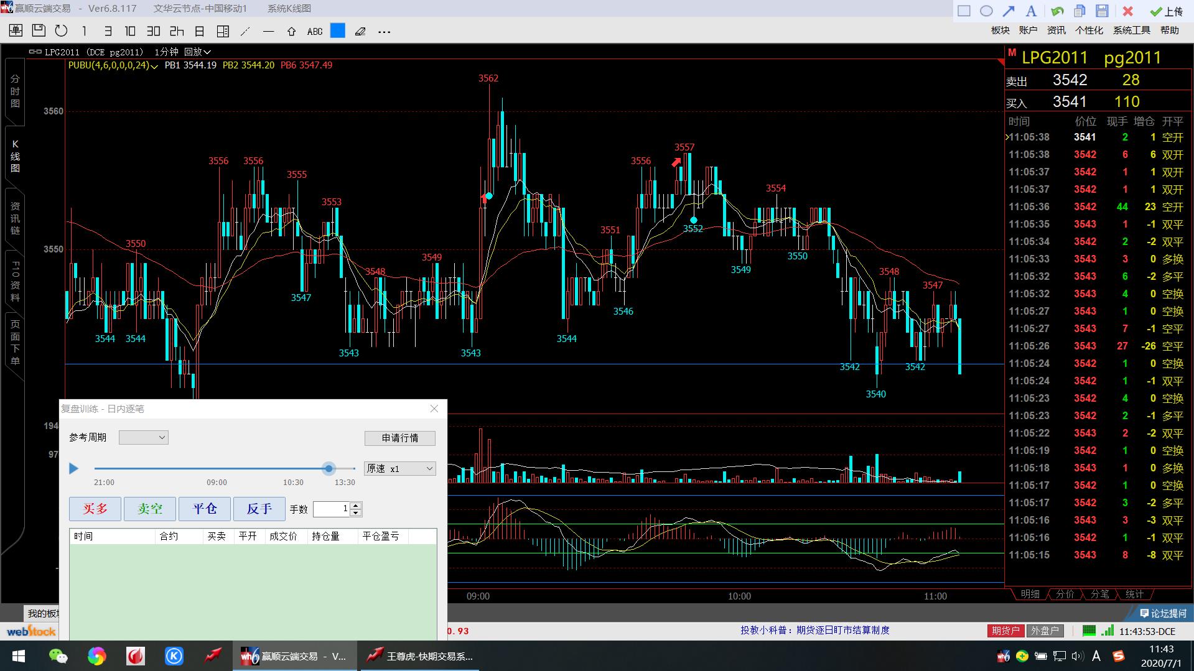Click the circular refresh icon in toolbar

point(61,30)
